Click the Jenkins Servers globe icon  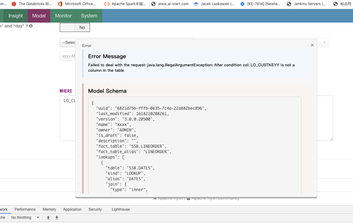289,4
